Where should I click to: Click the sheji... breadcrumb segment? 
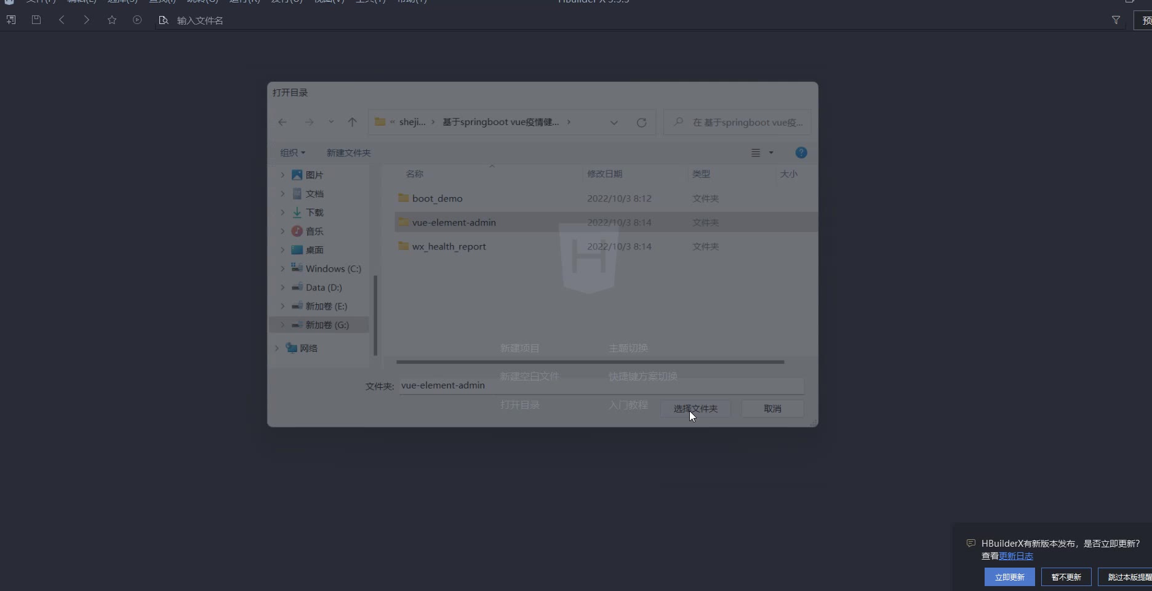pyautogui.click(x=412, y=122)
